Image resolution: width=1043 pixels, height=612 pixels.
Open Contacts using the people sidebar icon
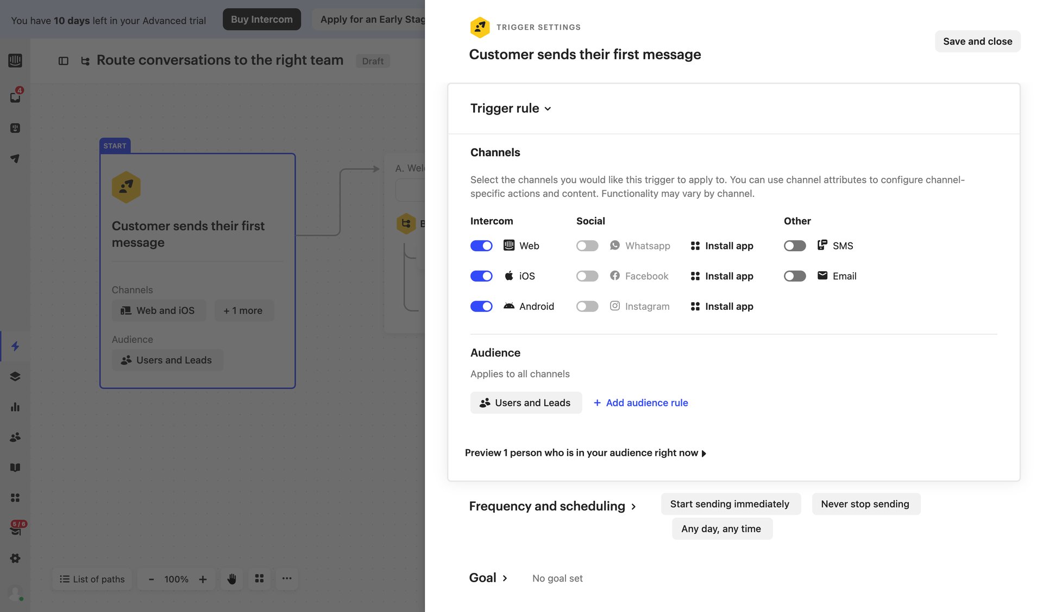(x=15, y=437)
